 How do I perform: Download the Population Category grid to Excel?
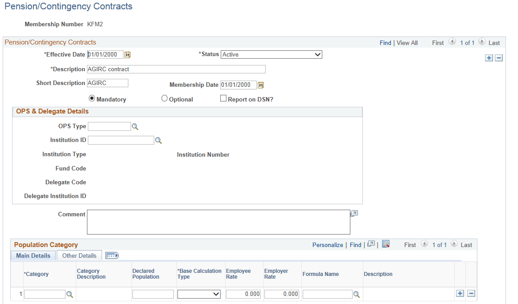point(386,244)
